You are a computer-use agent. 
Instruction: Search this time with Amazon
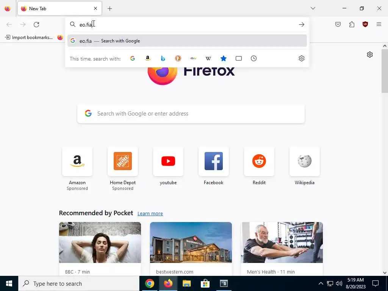click(148, 58)
